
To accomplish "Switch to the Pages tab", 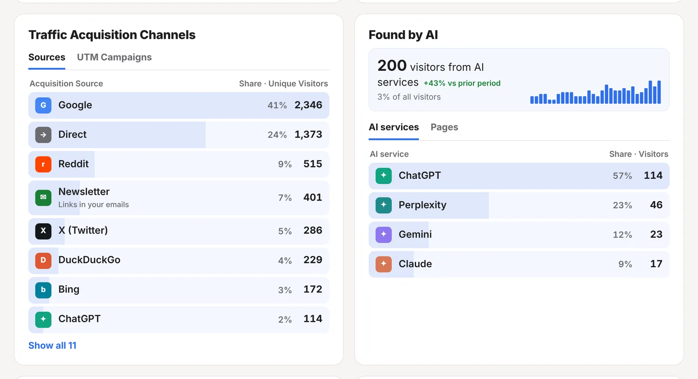I will [444, 127].
